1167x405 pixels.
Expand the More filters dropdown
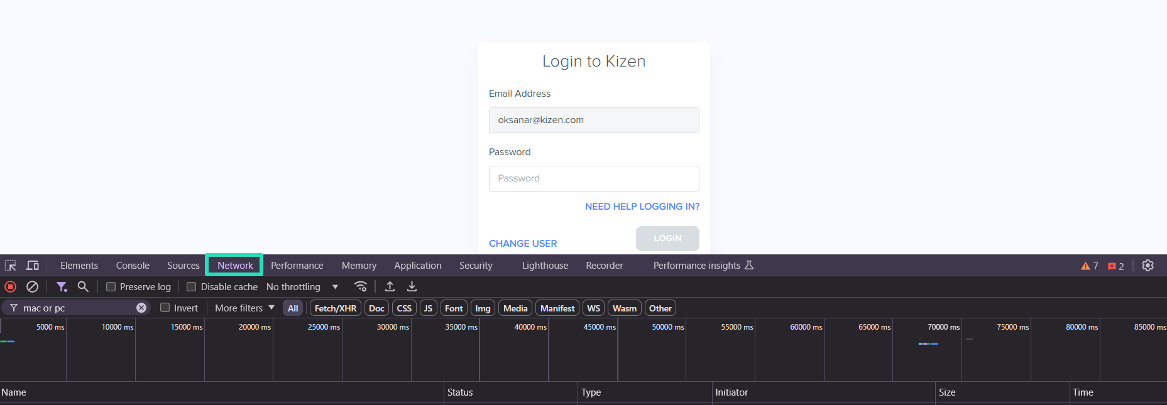click(244, 308)
